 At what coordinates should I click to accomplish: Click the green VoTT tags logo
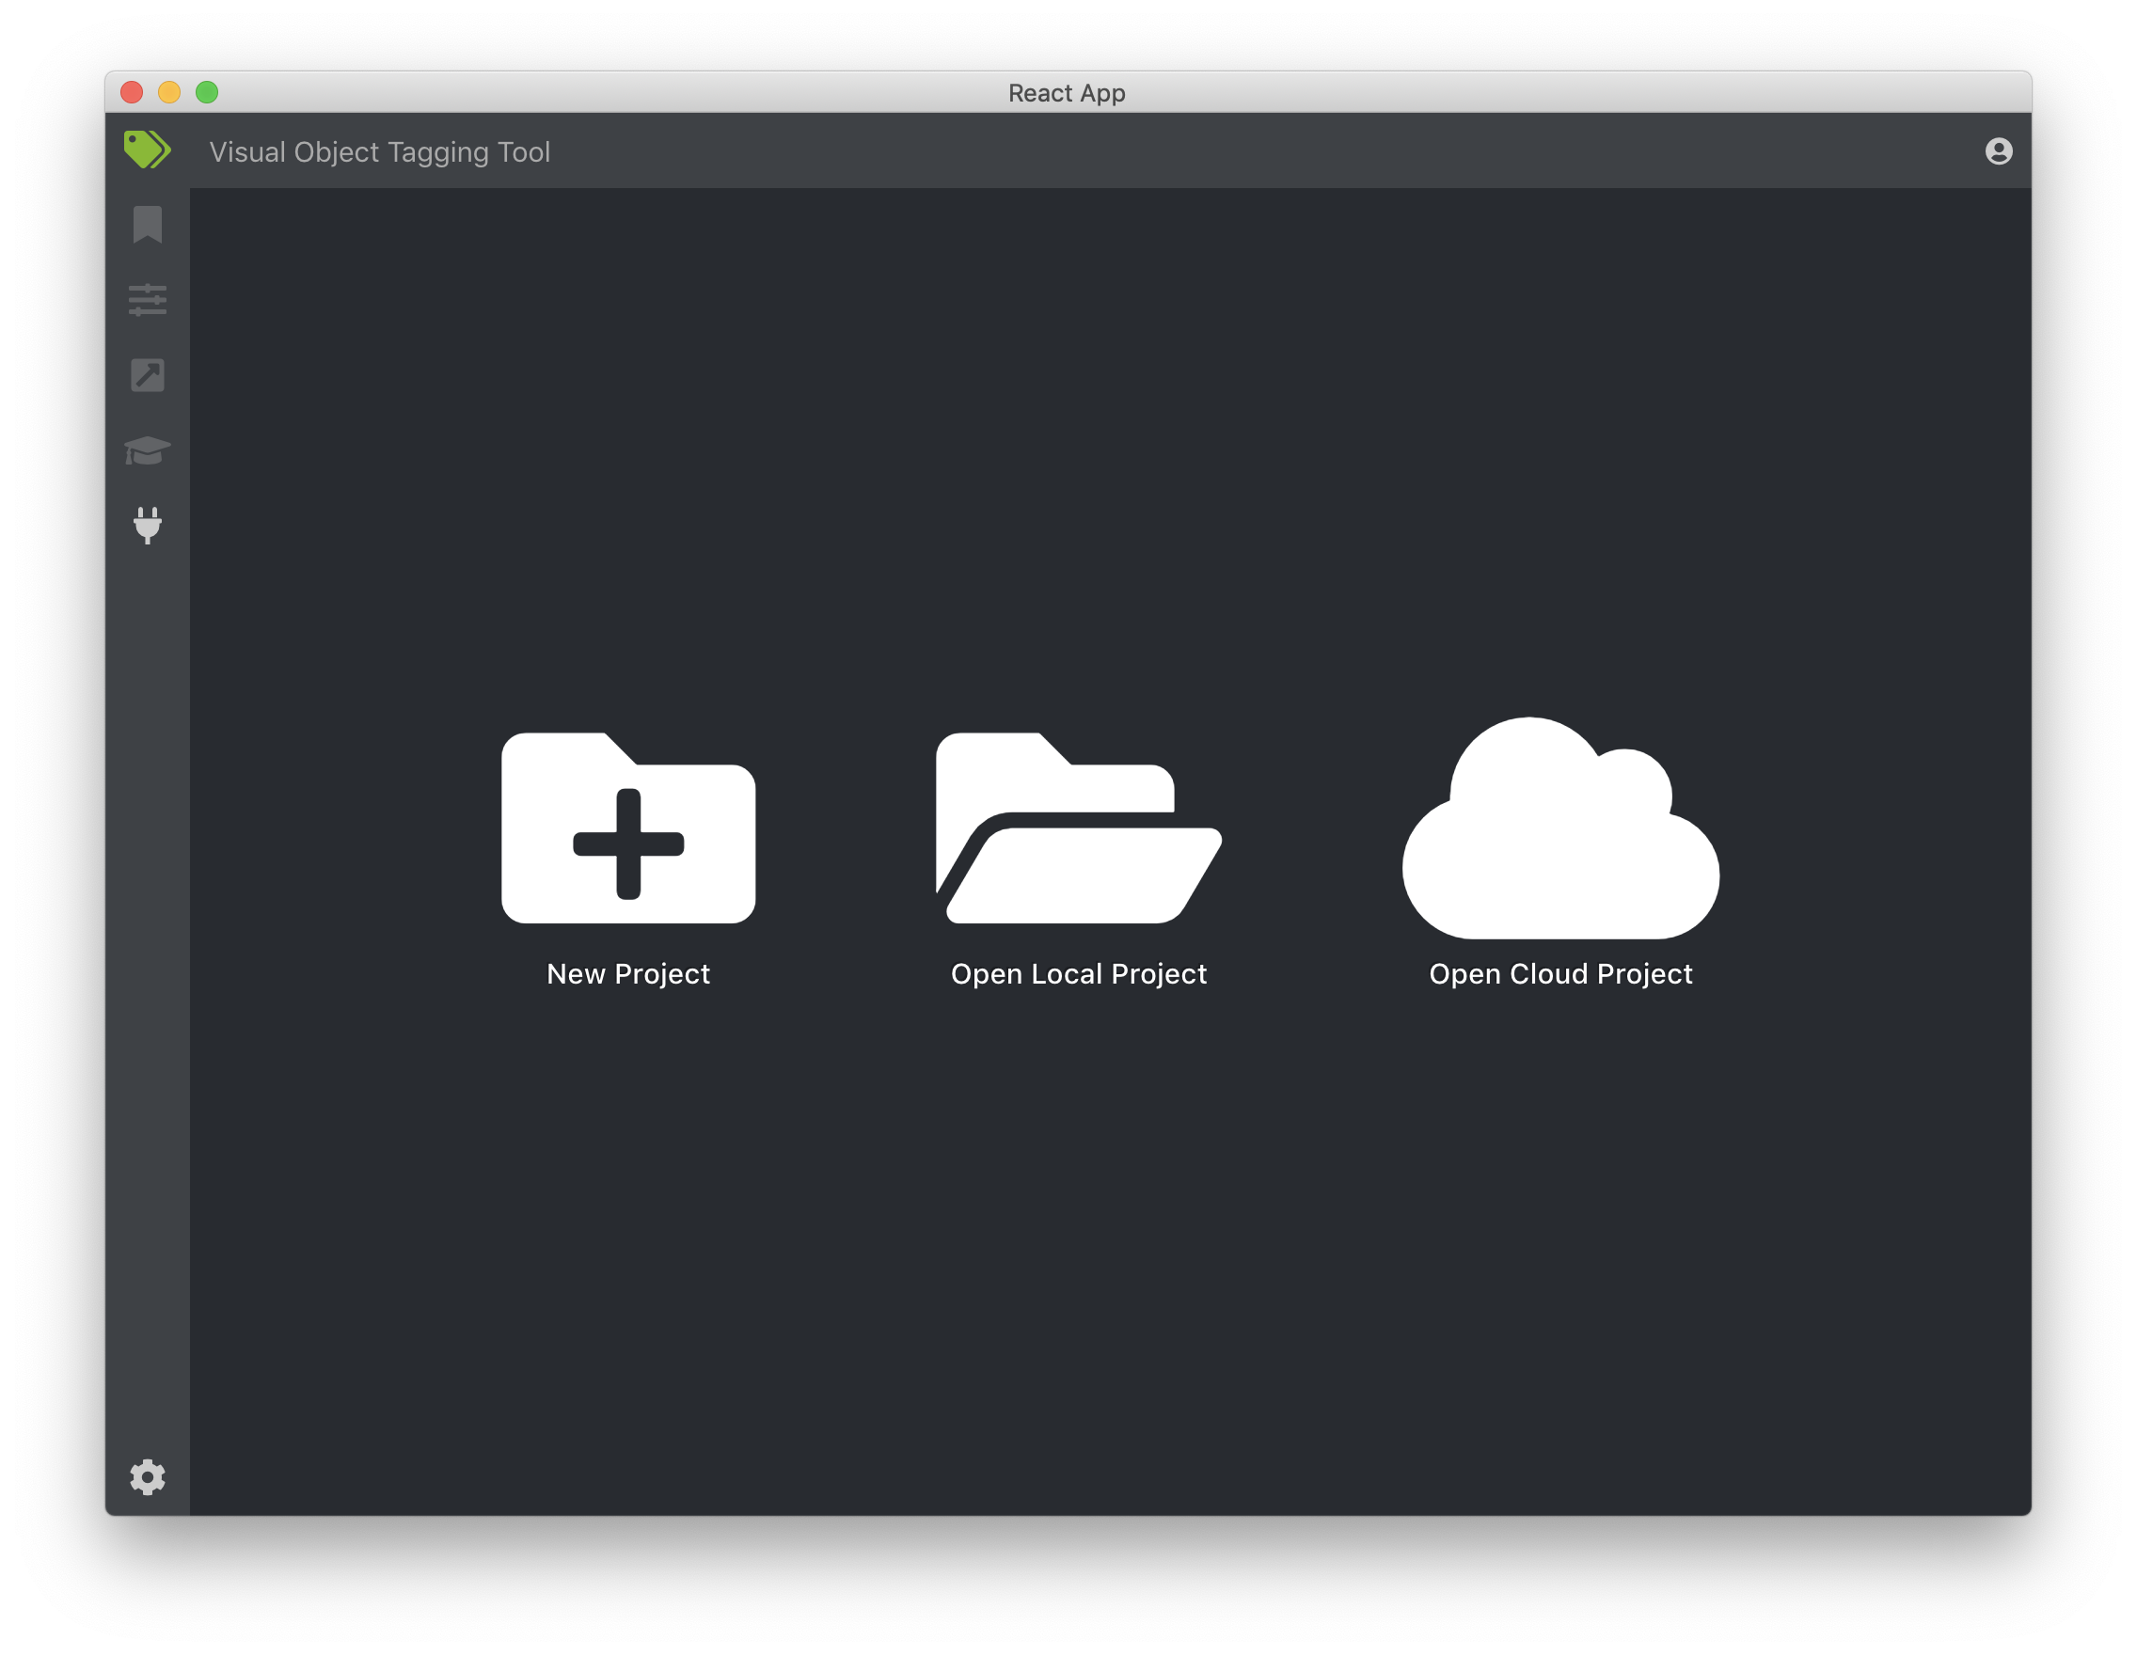tap(145, 149)
